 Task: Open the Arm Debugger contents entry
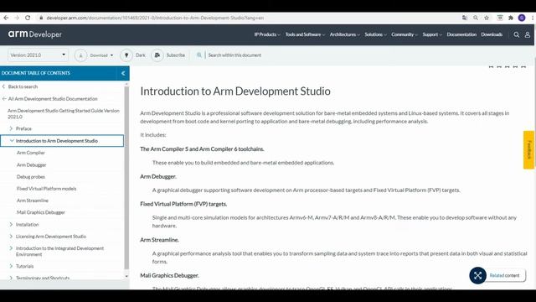(x=32, y=164)
